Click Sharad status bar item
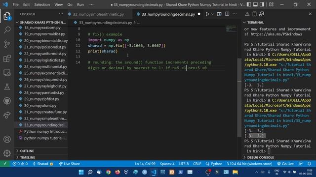This screenshot has height=177, width=316. [43, 164]
